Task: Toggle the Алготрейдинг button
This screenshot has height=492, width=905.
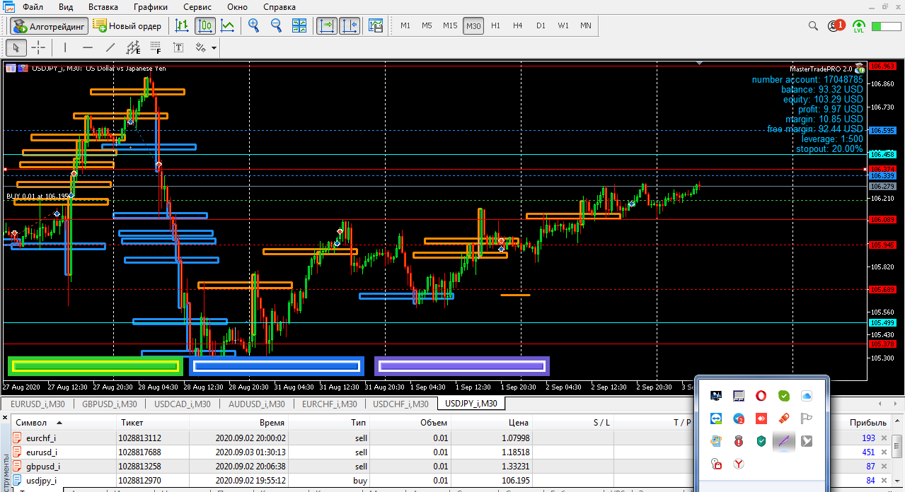Action: 50,26
